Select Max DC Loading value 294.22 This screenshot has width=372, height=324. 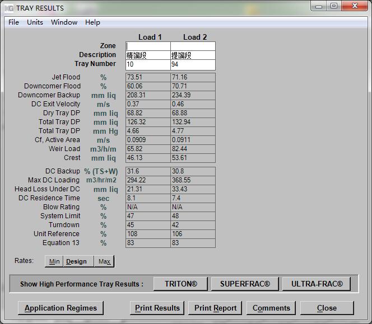tap(148, 180)
